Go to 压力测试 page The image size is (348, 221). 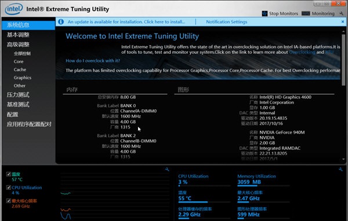click(18, 95)
